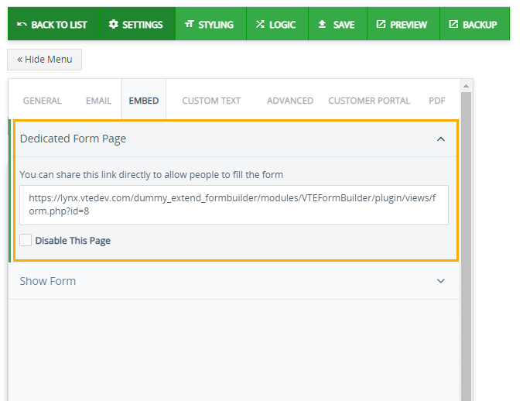The image size is (523, 401).
Task: Open the Email tab
Action: click(98, 101)
